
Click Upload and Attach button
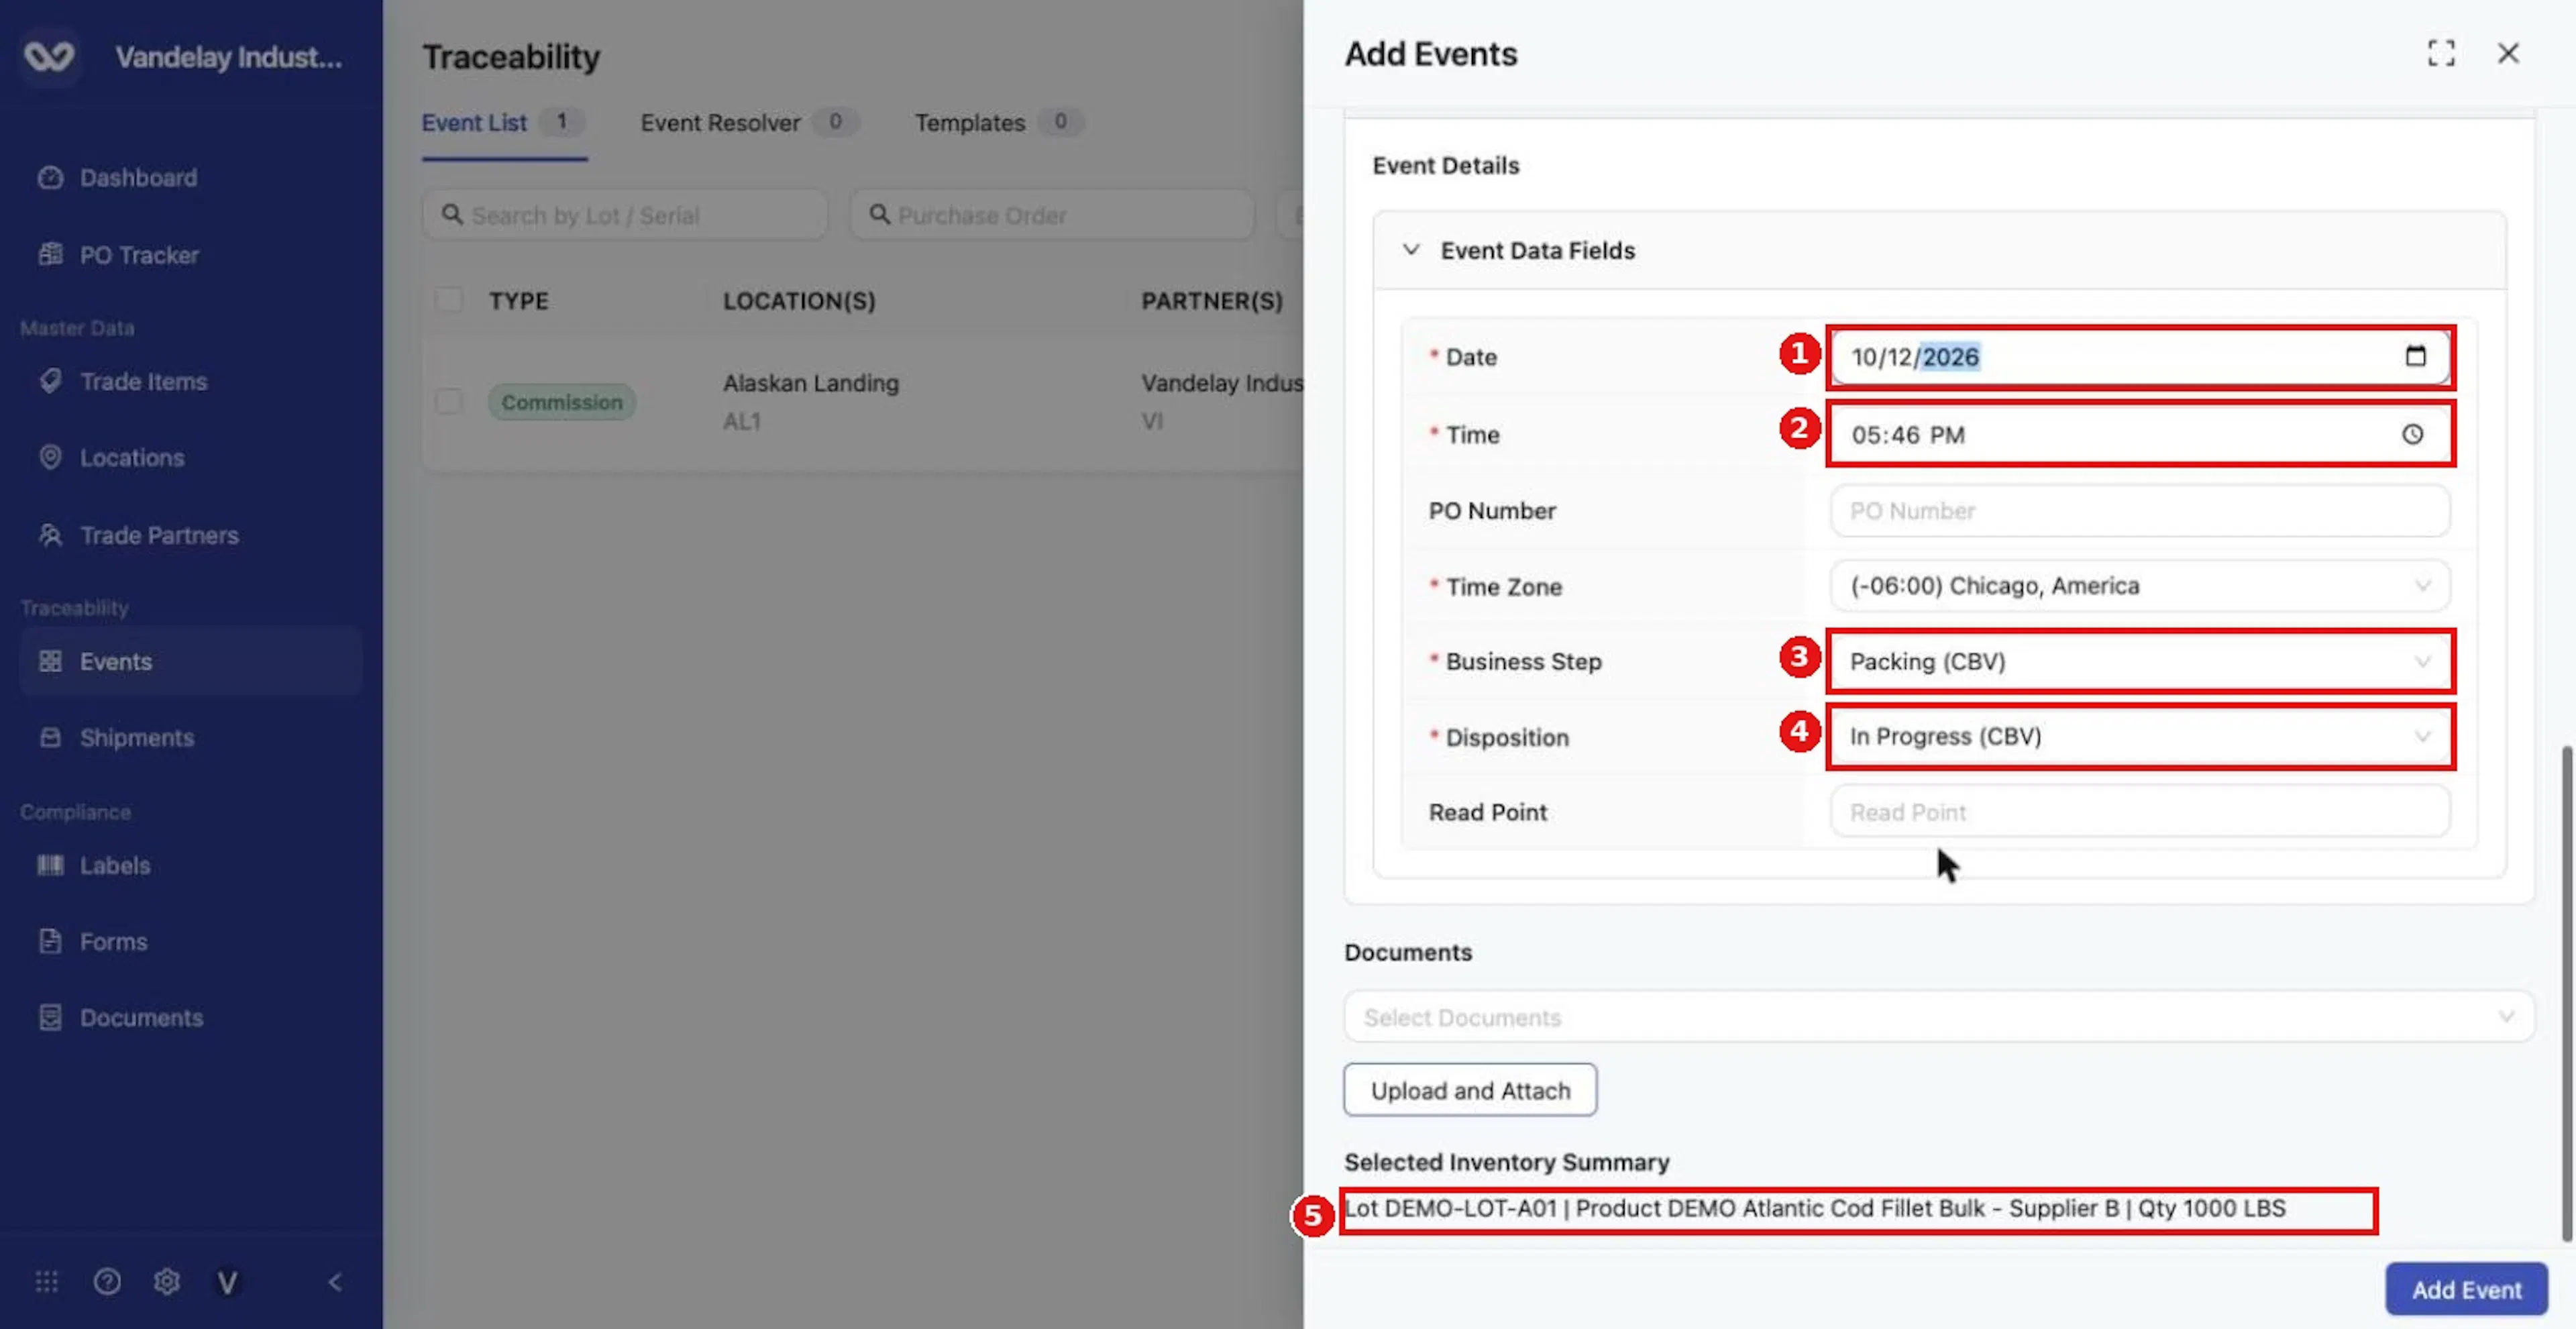point(1470,1090)
